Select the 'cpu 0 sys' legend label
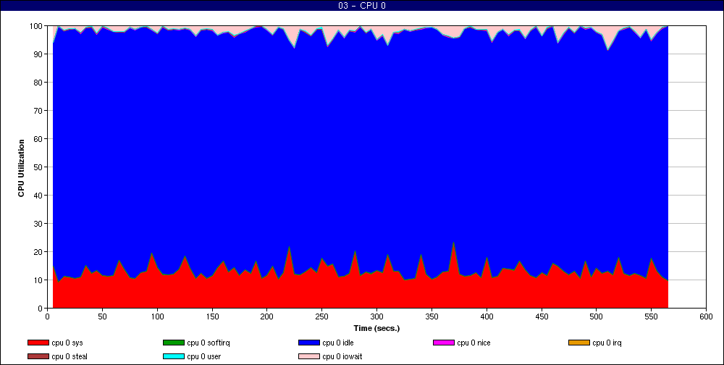 pyautogui.click(x=67, y=343)
